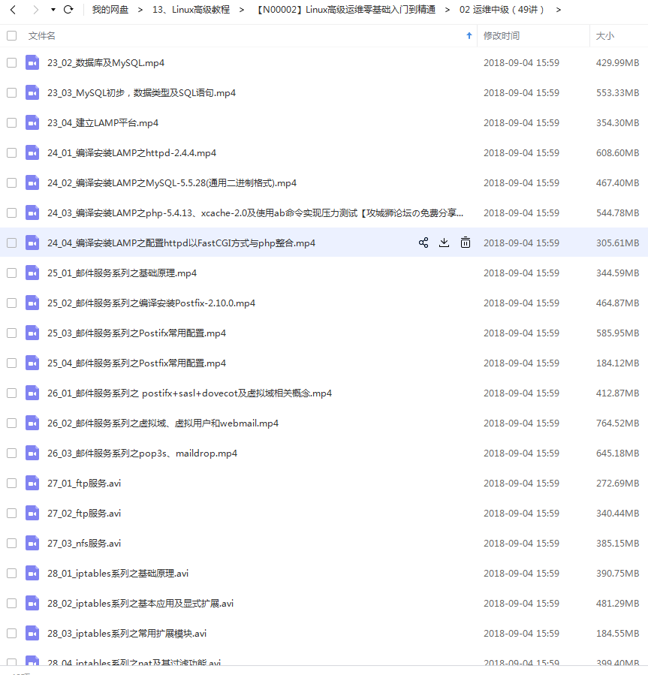Expand the arrow after 【N00002】 breadcrumb
The height and width of the screenshot is (675, 648).
448,10
